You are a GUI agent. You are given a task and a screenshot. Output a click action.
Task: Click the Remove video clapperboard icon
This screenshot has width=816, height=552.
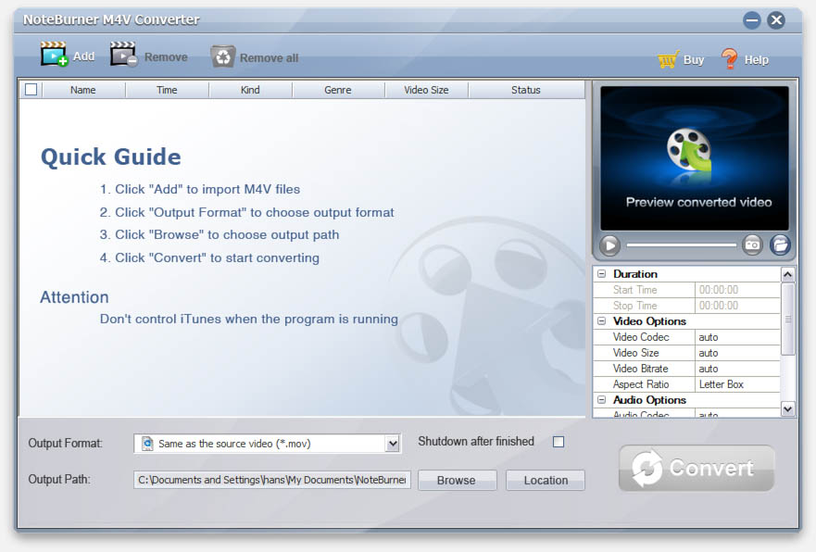tap(123, 54)
